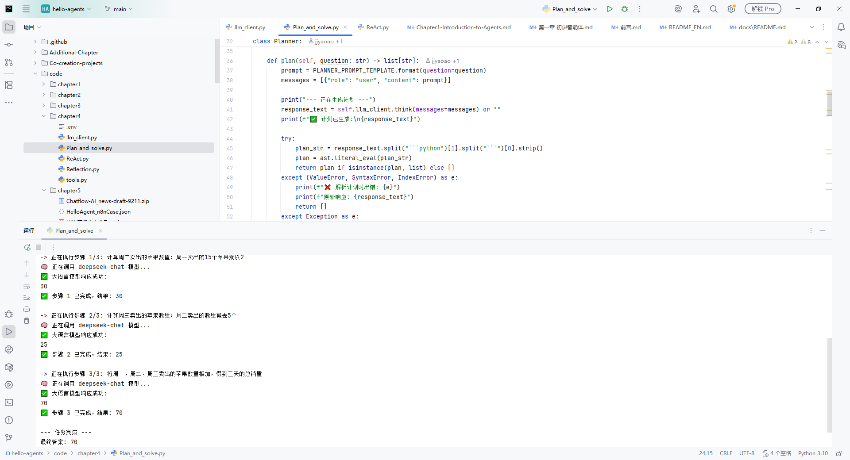
Task: Open Python Packages tool window
Action: point(9,367)
